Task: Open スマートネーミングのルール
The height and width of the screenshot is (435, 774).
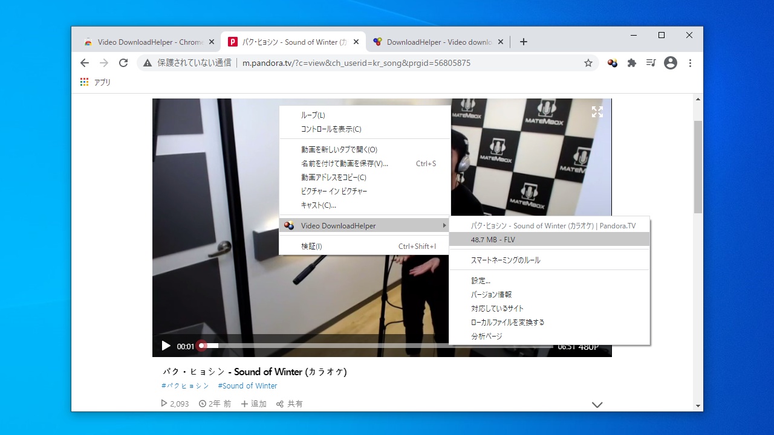Action: pyautogui.click(x=550, y=260)
